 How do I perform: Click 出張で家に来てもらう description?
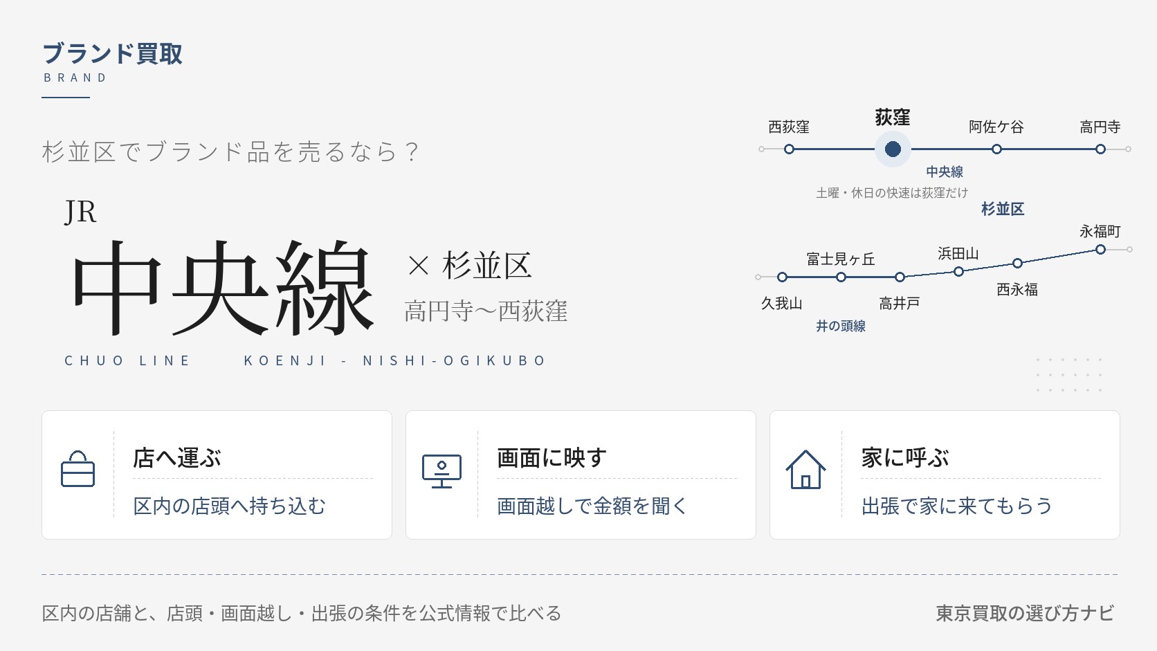coord(957,506)
